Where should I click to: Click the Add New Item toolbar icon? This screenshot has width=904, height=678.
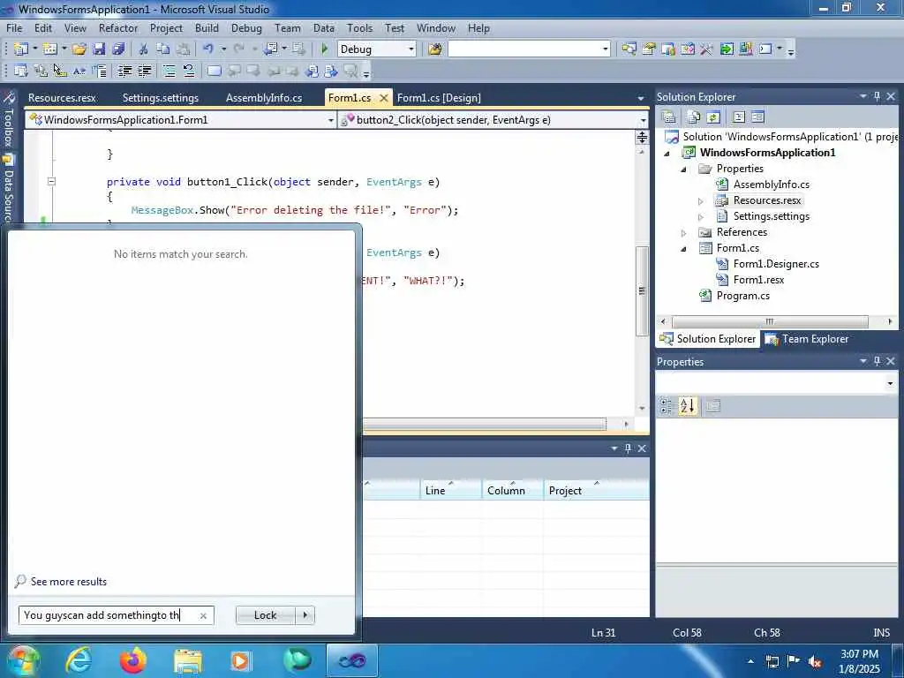[50, 49]
